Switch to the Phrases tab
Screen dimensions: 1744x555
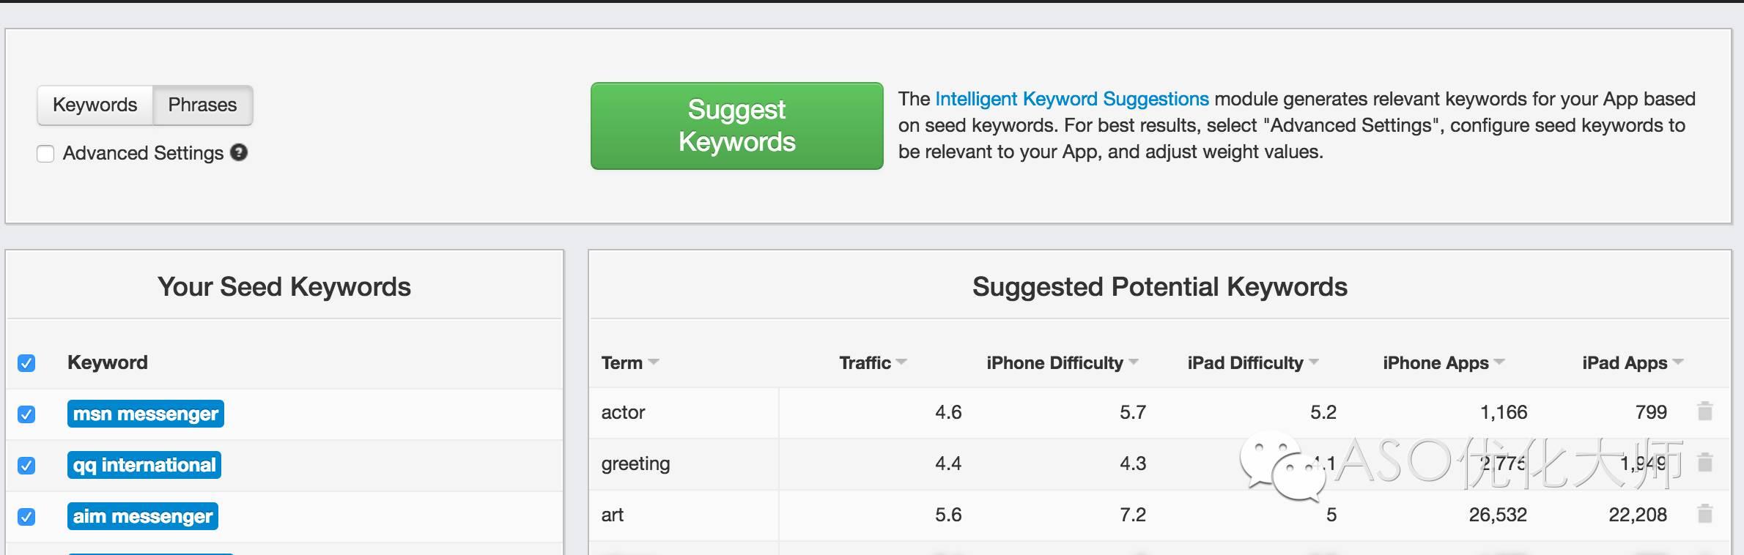(202, 105)
